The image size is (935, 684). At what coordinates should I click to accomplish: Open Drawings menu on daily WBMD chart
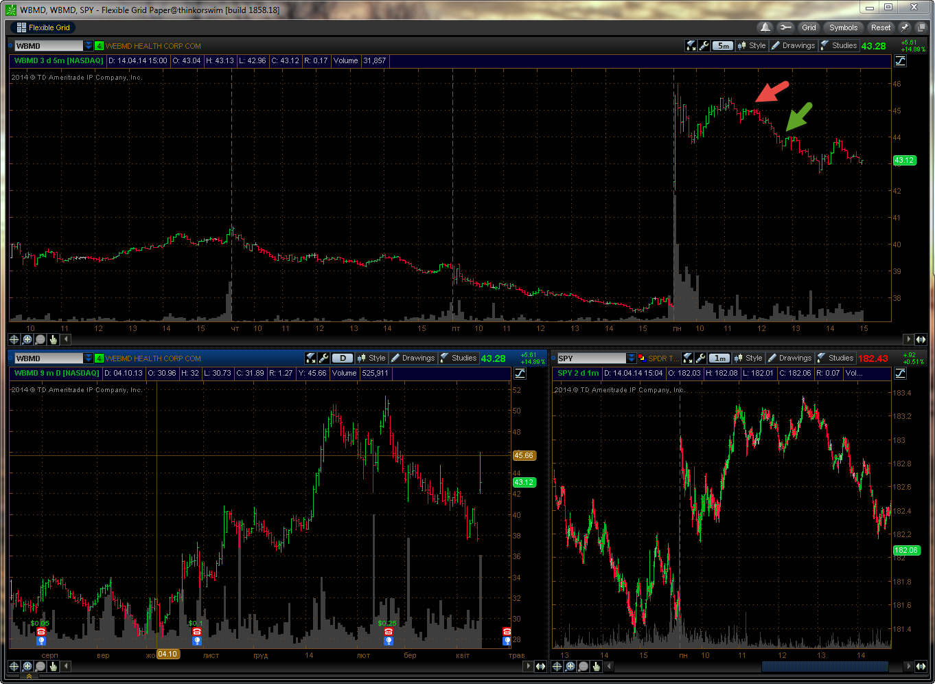click(x=413, y=358)
